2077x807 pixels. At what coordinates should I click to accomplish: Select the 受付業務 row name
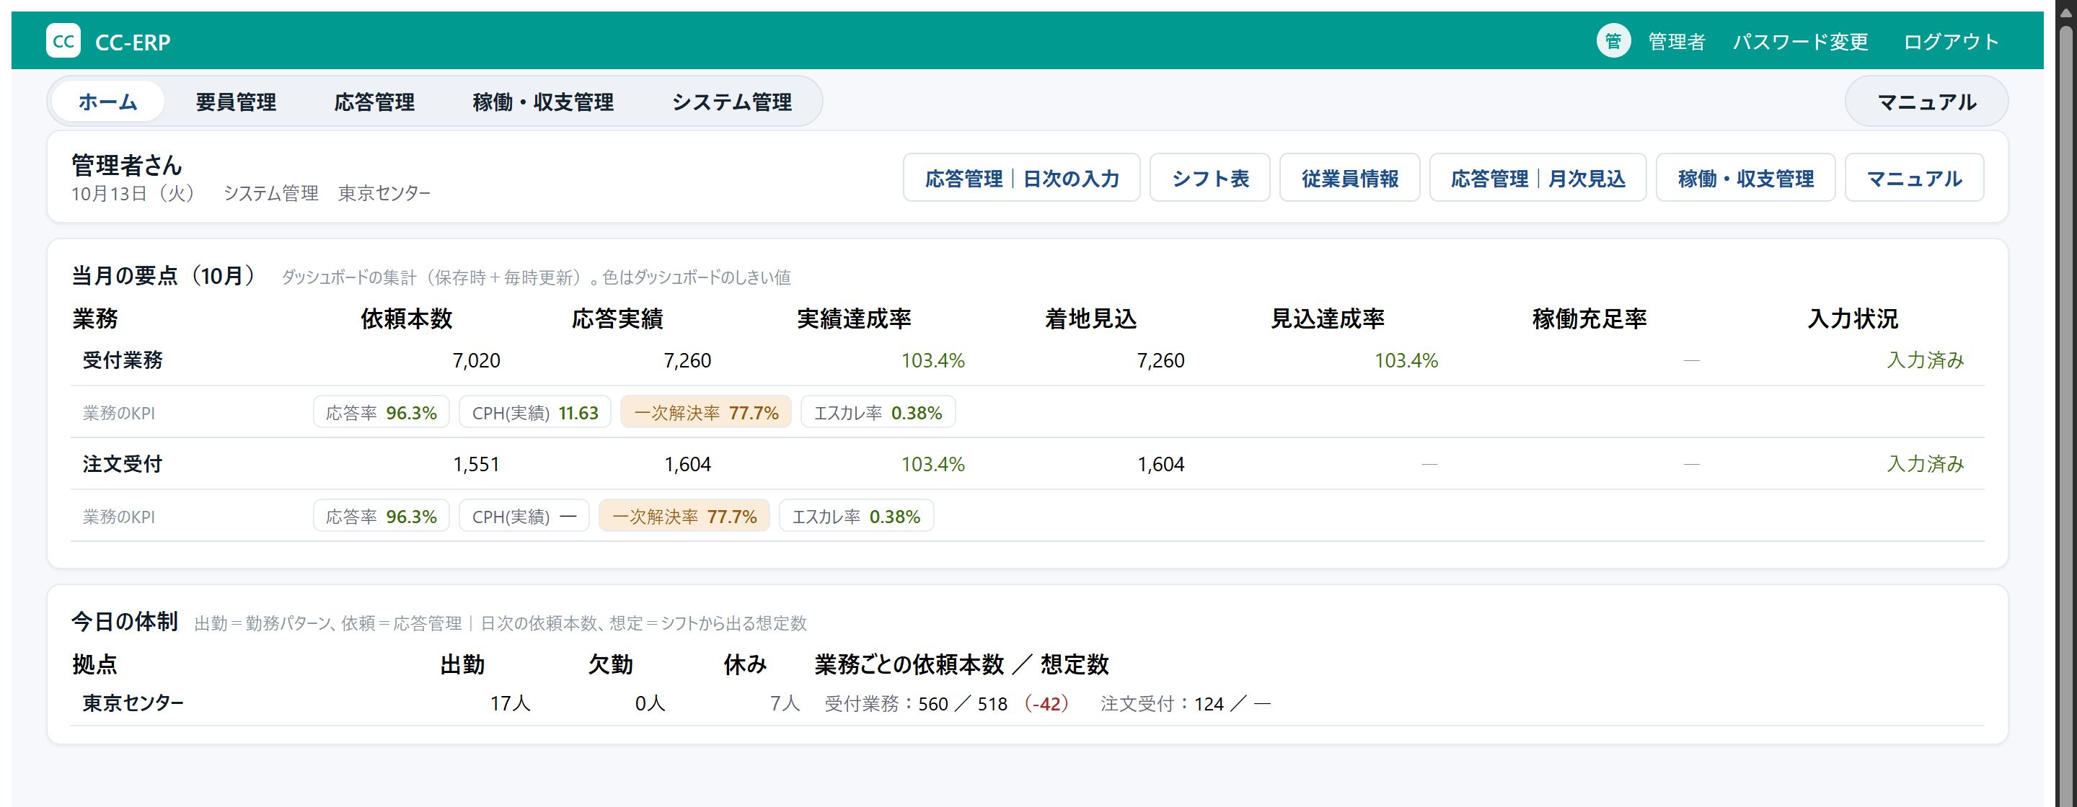coord(123,360)
